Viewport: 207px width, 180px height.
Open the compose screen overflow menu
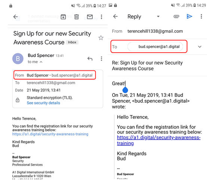pyautogui.click(x=201, y=16)
